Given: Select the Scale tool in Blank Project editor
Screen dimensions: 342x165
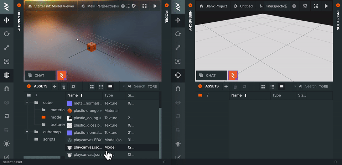Looking at the screenshot, I should coord(178,48).
